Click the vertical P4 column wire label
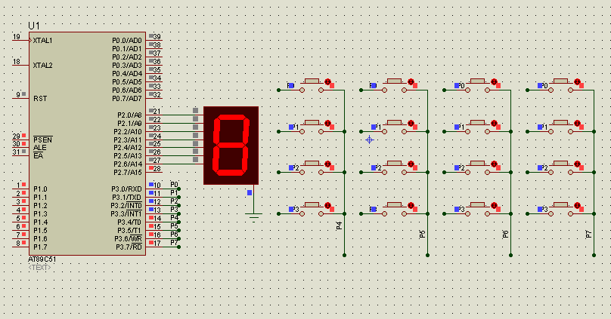Image resolution: width=611 pixels, height=319 pixels. (339, 225)
